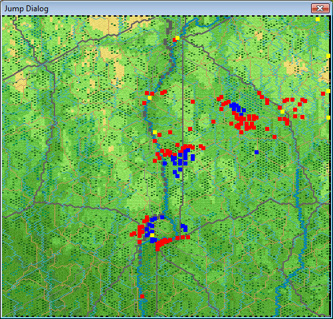Image resolution: width=333 pixels, height=319 pixels.
Task: Jump to the lone blue unit east of center
Action: pyautogui.click(x=257, y=152)
